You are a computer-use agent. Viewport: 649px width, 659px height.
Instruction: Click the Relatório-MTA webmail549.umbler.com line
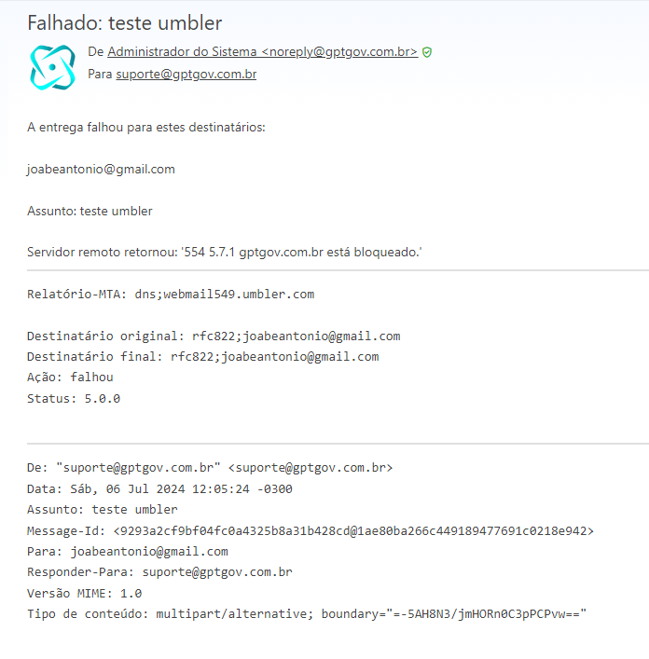(x=171, y=294)
